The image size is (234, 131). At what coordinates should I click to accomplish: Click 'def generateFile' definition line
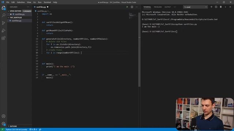coord(75,39)
